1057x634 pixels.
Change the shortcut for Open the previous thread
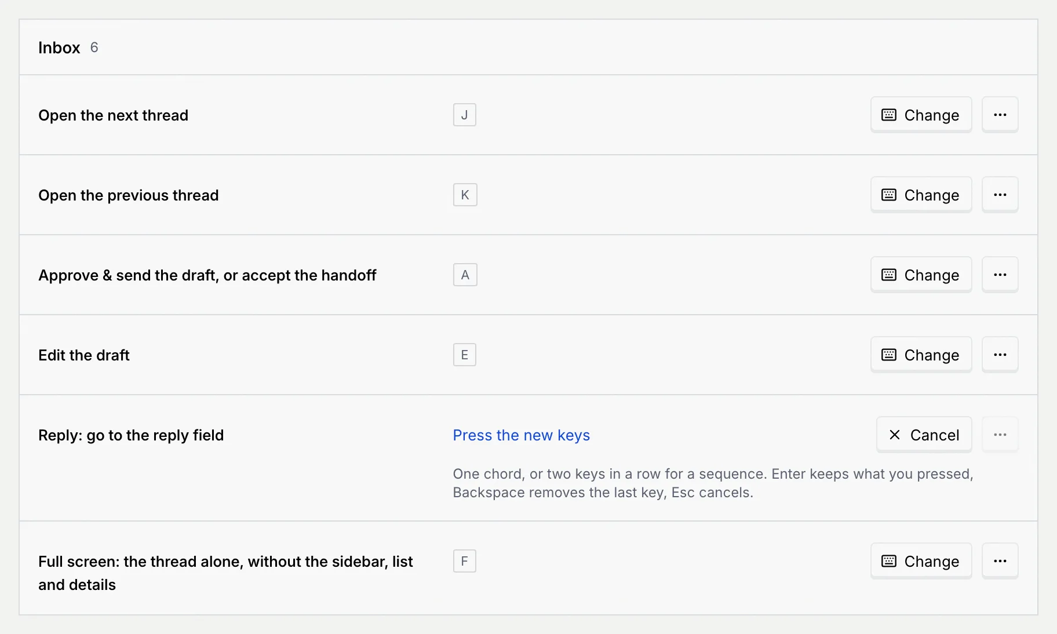(921, 195)
